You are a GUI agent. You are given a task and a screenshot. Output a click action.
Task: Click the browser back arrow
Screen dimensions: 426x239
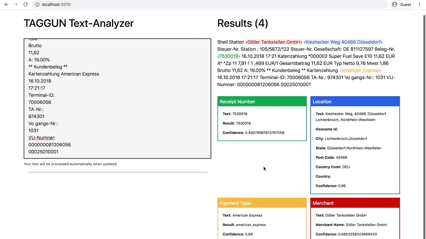pos(6,4)
